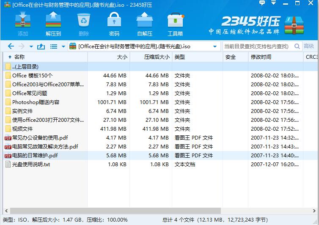Click the 文本文档 type cell
The width and height of the screenshot is (319, 225).
click(185, 165)
